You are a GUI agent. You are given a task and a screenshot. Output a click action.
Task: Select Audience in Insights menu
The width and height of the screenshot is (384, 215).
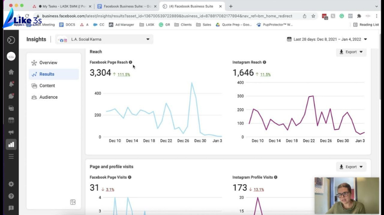click(x=54, y=97)
